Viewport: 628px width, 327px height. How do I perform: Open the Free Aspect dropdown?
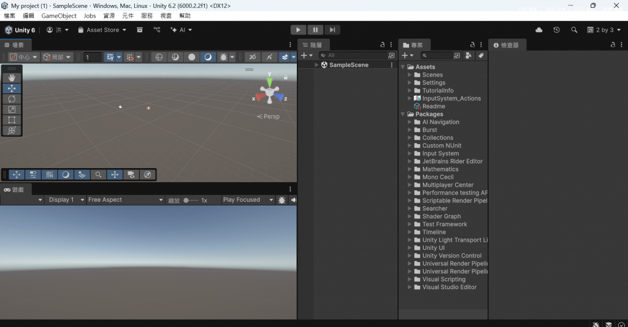coord(126,200)
